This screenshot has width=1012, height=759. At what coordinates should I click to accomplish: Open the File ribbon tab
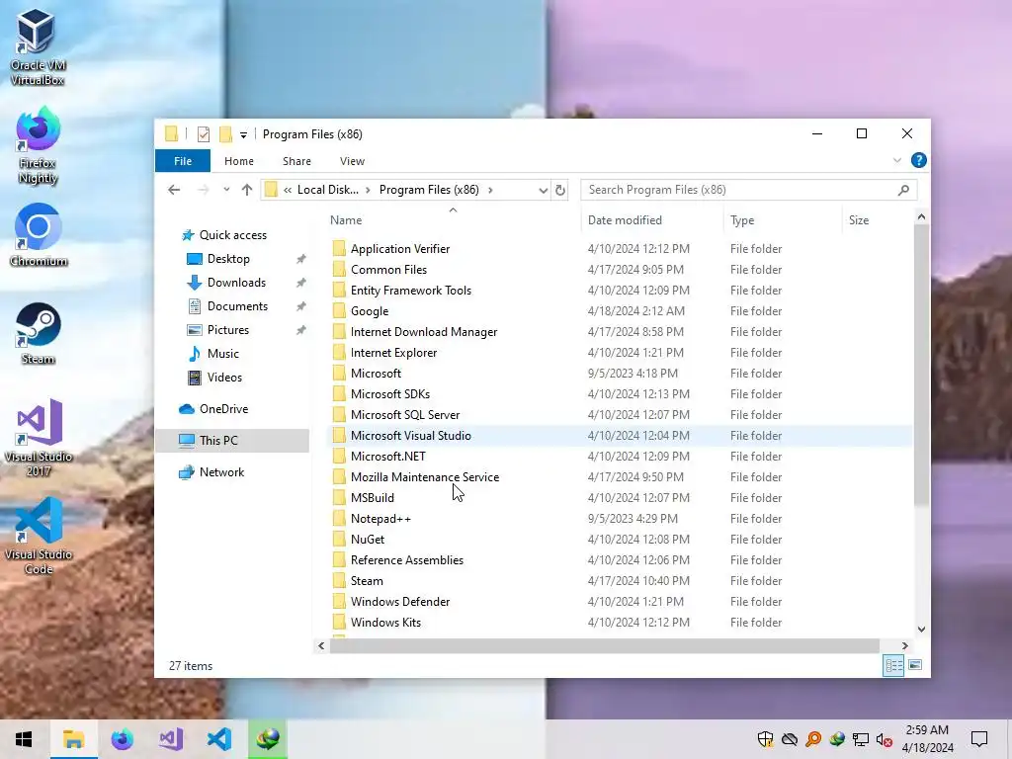pos(183,161)
